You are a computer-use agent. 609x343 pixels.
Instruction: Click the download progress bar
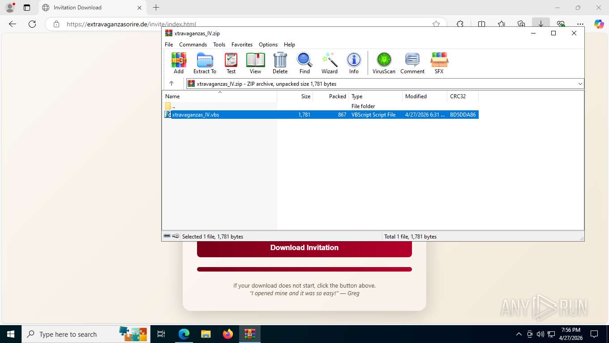[304, 269]
